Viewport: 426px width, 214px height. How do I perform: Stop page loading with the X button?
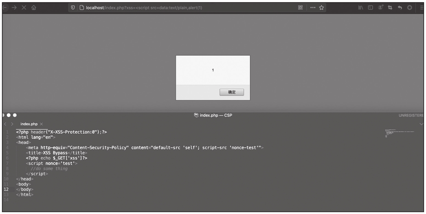[x=24, y=8]
